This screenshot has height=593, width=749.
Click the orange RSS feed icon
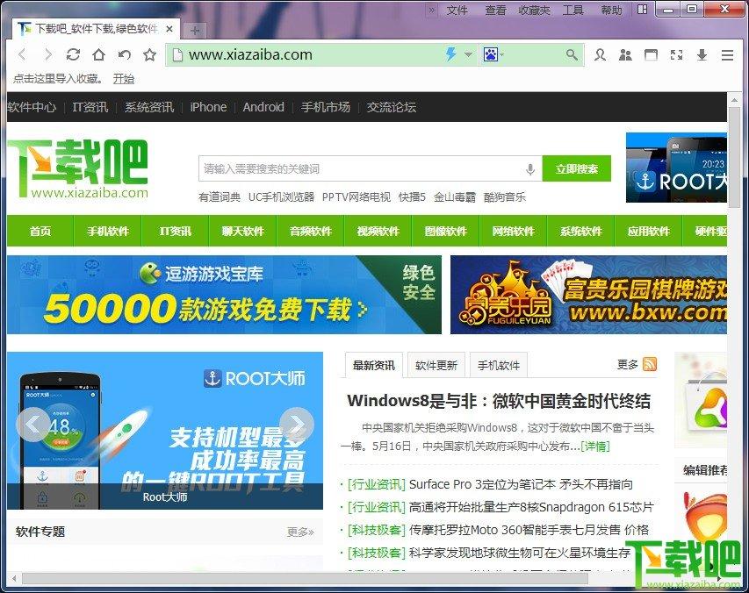(650, 364)
